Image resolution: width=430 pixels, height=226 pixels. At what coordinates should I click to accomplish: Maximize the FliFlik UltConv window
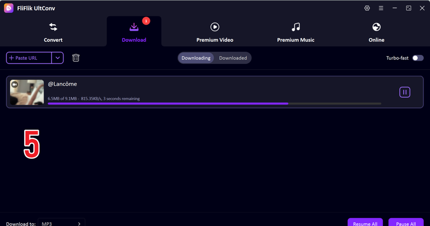pyautogui.click(x=408, y=8)
